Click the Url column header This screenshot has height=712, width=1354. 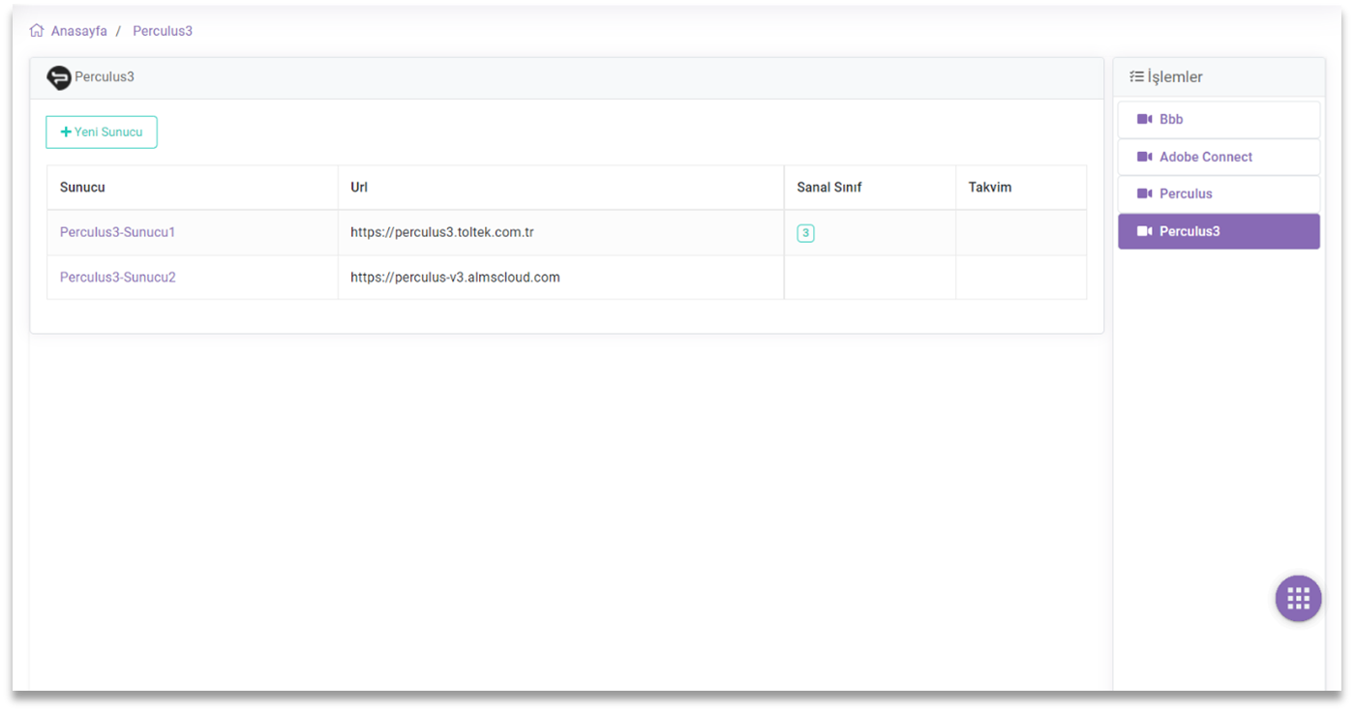(359, 187)
